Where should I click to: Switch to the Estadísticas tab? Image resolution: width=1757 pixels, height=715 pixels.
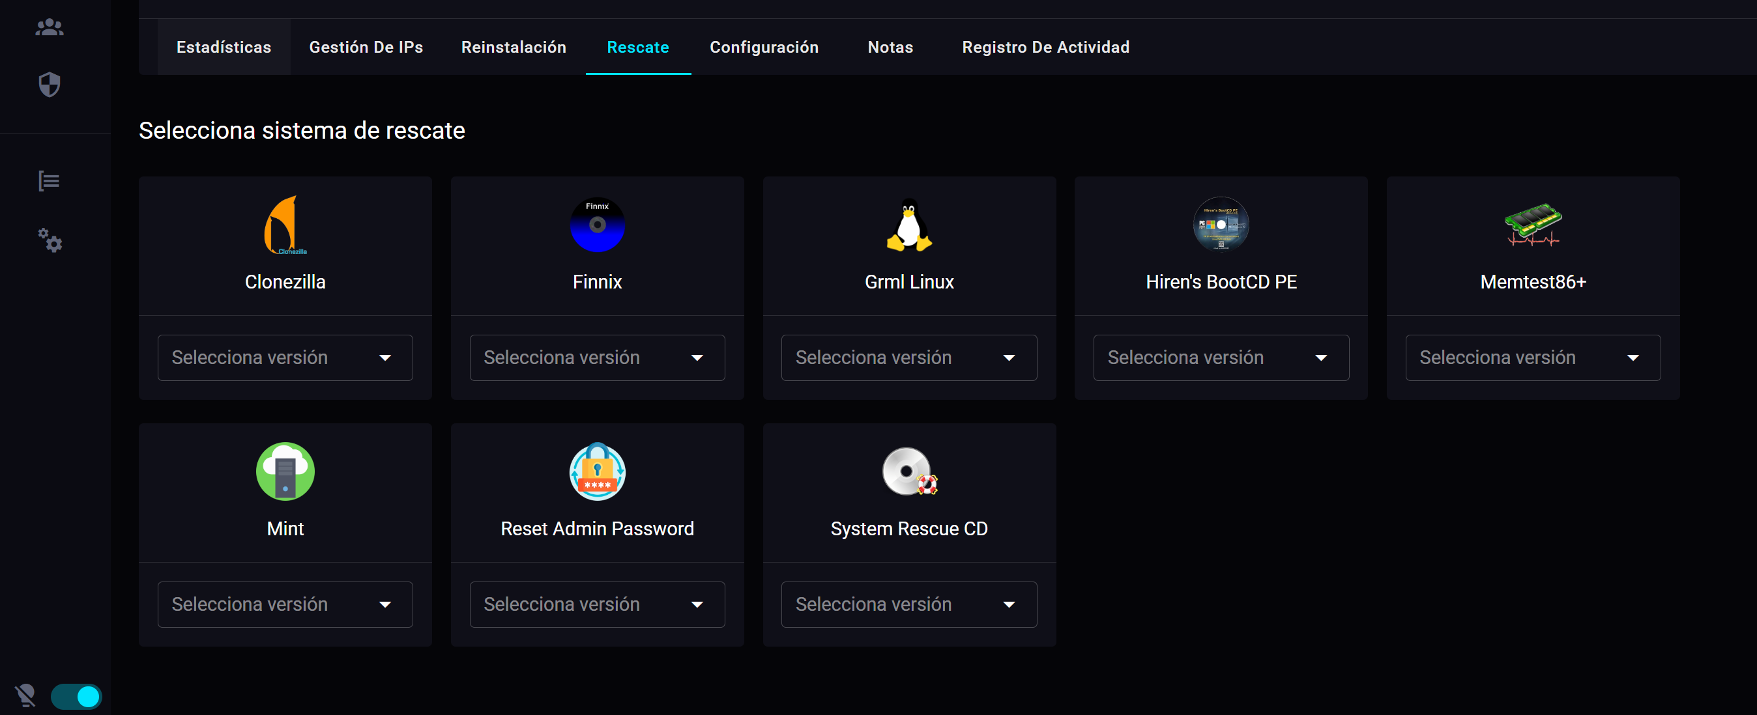(224, 47)
